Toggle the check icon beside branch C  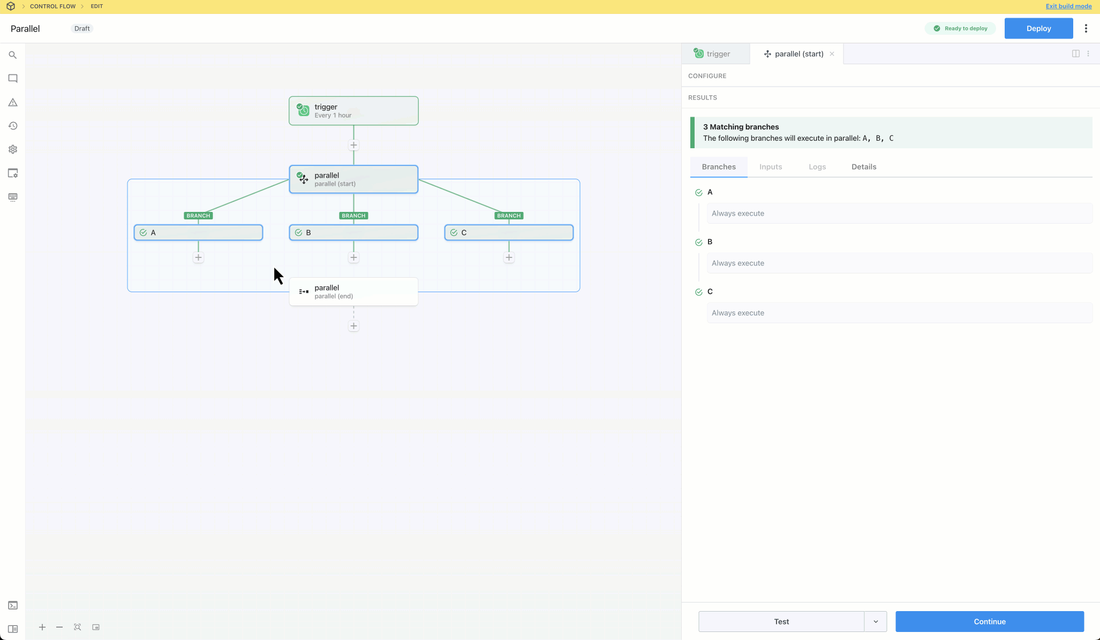(x=698, y=292)
